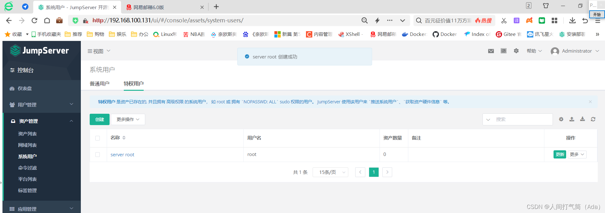Tick the checkbox for server root row
This screenshot has width=605, height=213.
point(98,154)
